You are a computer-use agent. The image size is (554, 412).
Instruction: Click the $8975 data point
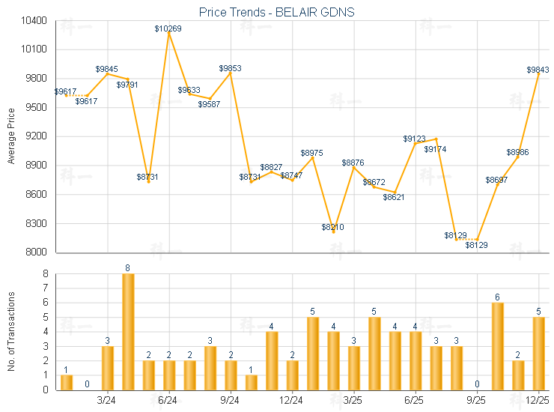click(313, 157)
